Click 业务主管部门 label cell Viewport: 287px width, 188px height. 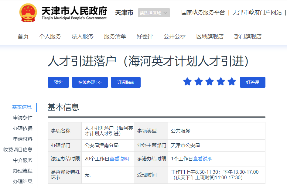point(152,145)
